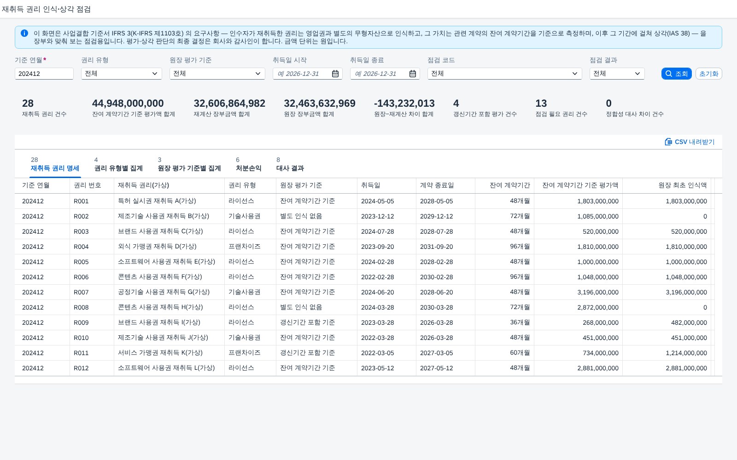
Task: Click 별도 인식 없음 in row R008
Action: pyautogui.click(x=316, y=307)
